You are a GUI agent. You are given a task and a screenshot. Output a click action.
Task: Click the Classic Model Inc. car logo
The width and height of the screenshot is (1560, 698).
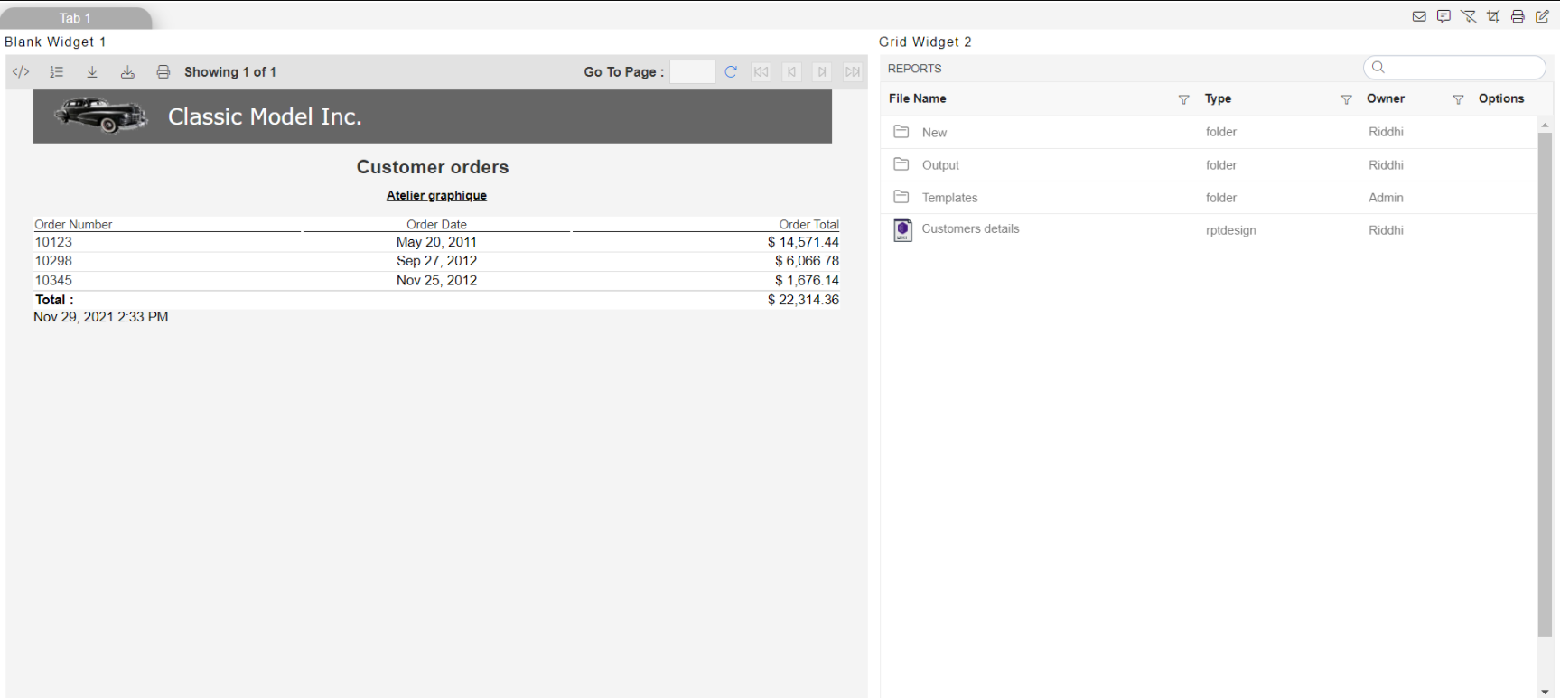[x=100, y=116]
